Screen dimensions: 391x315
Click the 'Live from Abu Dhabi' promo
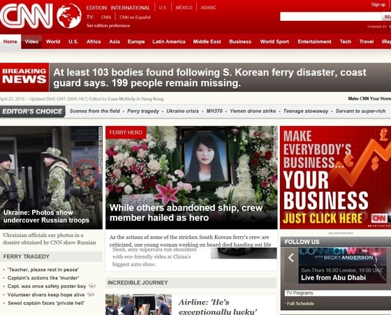342,266
